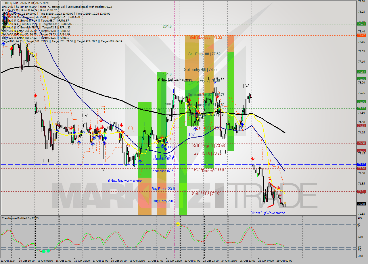The width and height of the screenshot is (368, 264).
Task: Select the 'Sell Stoploss | 78.22' label
Action: pos(206,37)
